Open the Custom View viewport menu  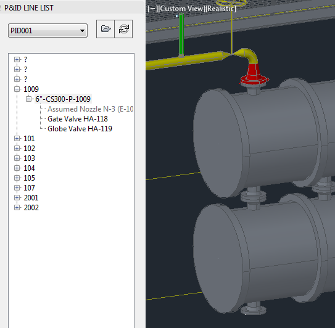click(x=181, y=9)
